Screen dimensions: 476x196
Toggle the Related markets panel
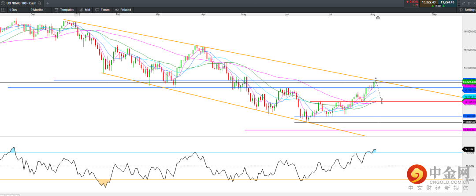tap(123, 9)
